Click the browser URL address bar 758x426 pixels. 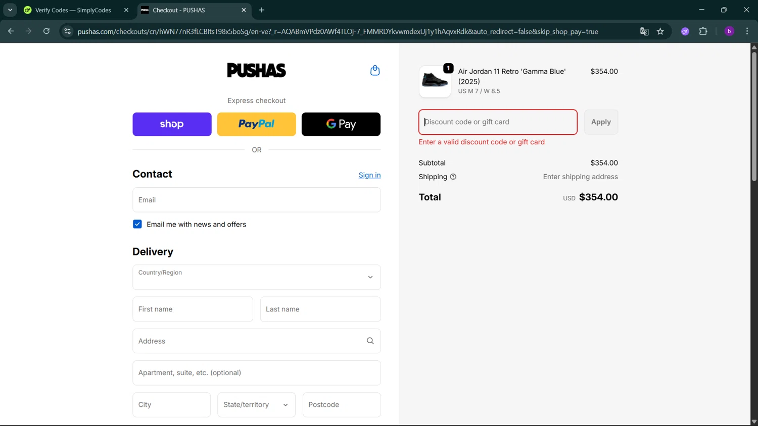tap(338, 31)
